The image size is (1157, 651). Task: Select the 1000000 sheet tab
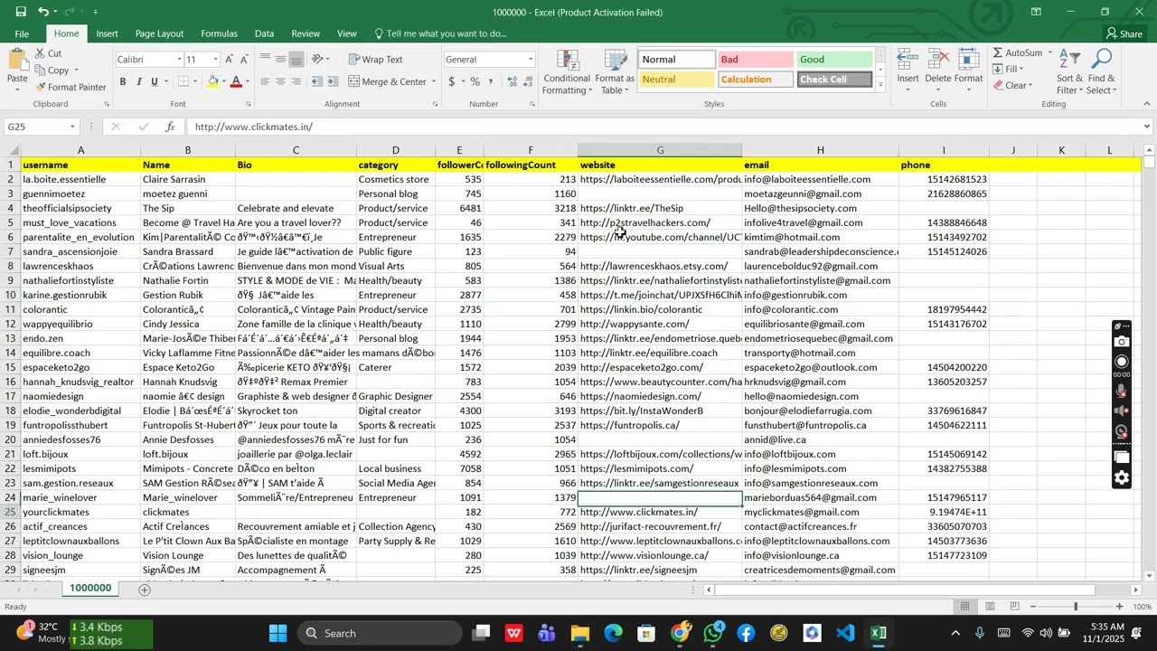(x=91, y=589)
